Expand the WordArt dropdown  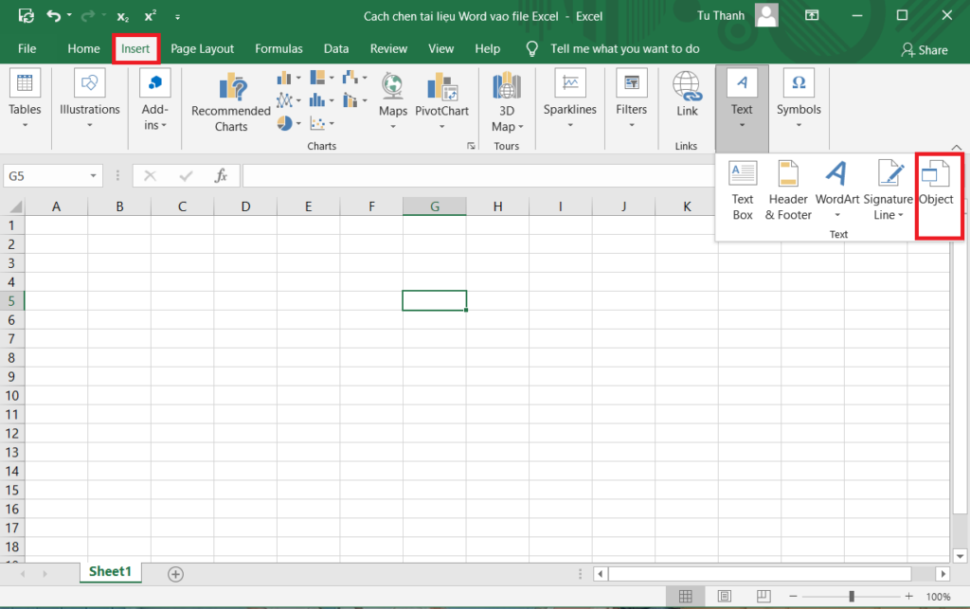click(x=837, y=216)
